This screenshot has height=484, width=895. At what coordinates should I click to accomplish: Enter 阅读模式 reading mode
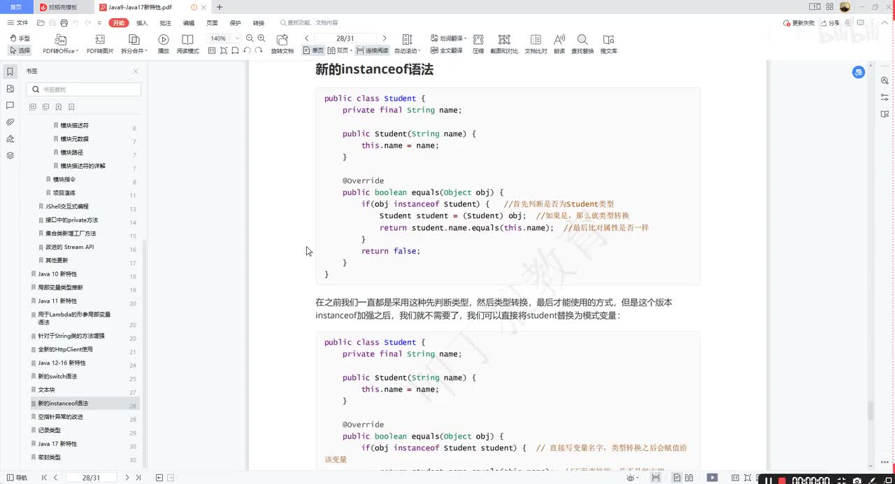tap(187, 43)
